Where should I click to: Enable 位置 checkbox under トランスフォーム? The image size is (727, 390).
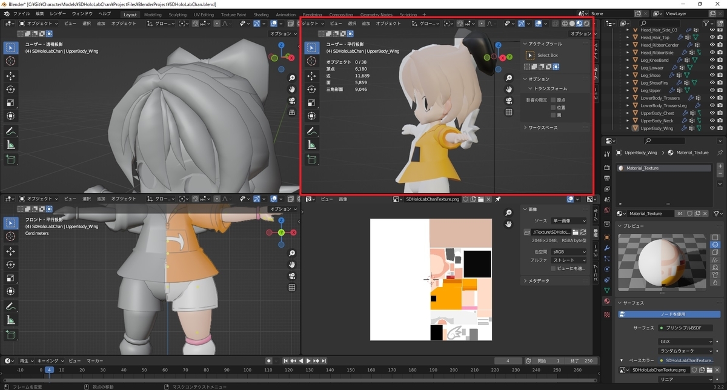point(553,107)
